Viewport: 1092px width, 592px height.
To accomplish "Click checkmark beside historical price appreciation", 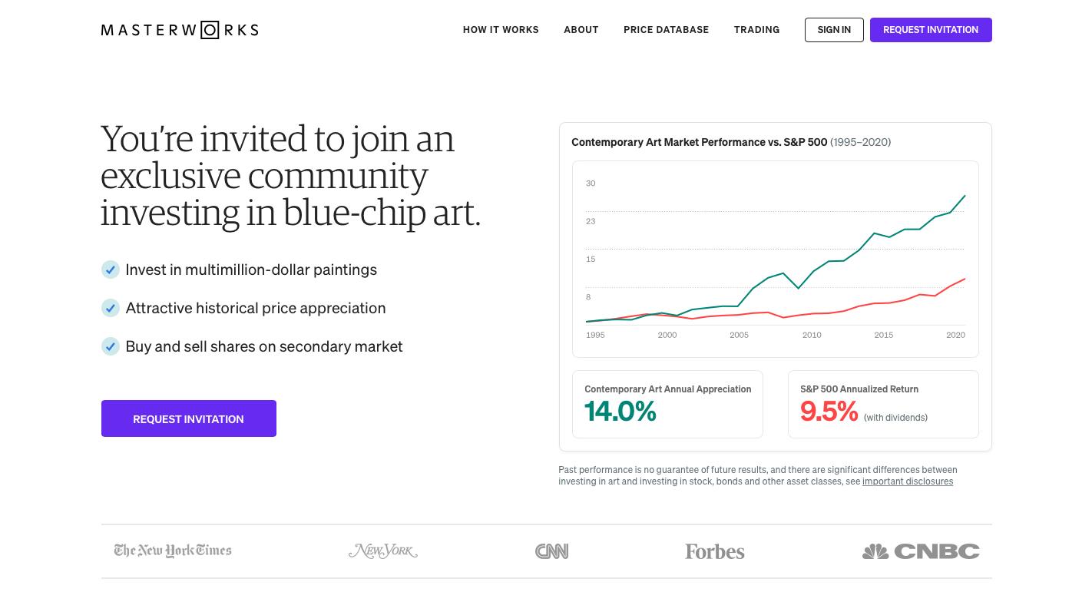I will point(111,308).
